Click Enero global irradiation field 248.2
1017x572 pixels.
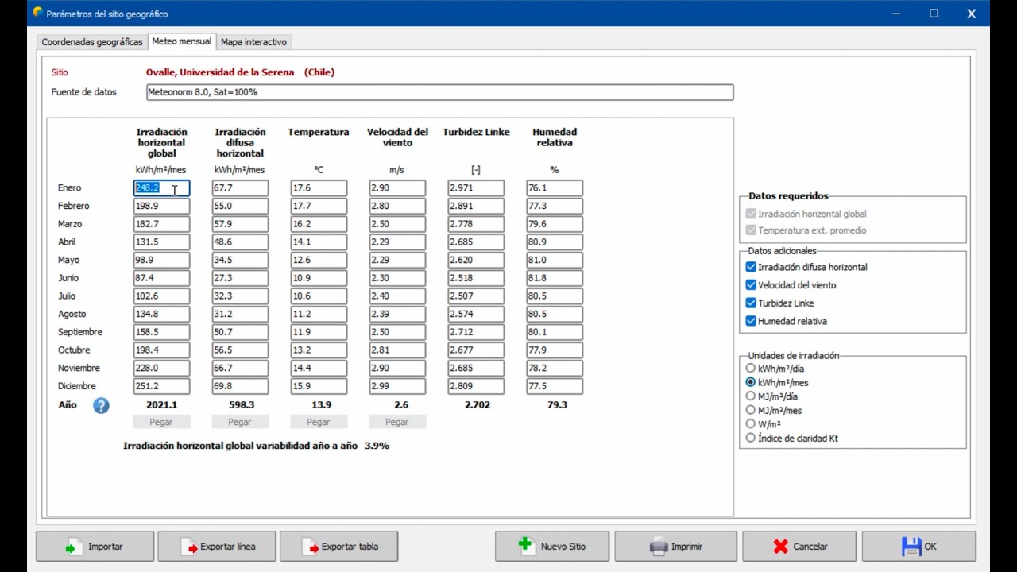[161, 188]
